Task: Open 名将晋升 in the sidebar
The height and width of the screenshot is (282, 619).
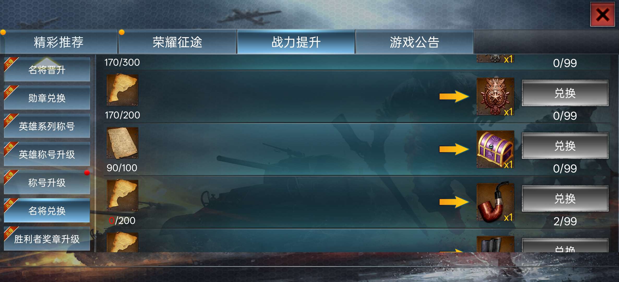Action: click(x=47, y=70)
